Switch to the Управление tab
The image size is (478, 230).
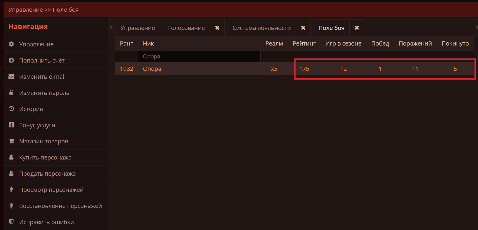pos(137,28)
